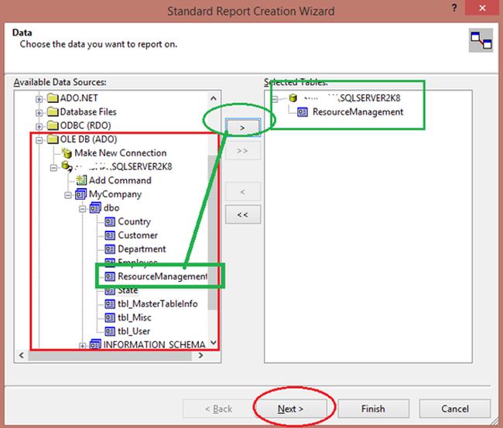Click the ODBC (RDO) folder icon
This screenshot has width=503, height=428.
pos(53,125)
